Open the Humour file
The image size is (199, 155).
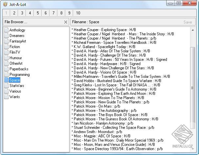coord(16,58)
